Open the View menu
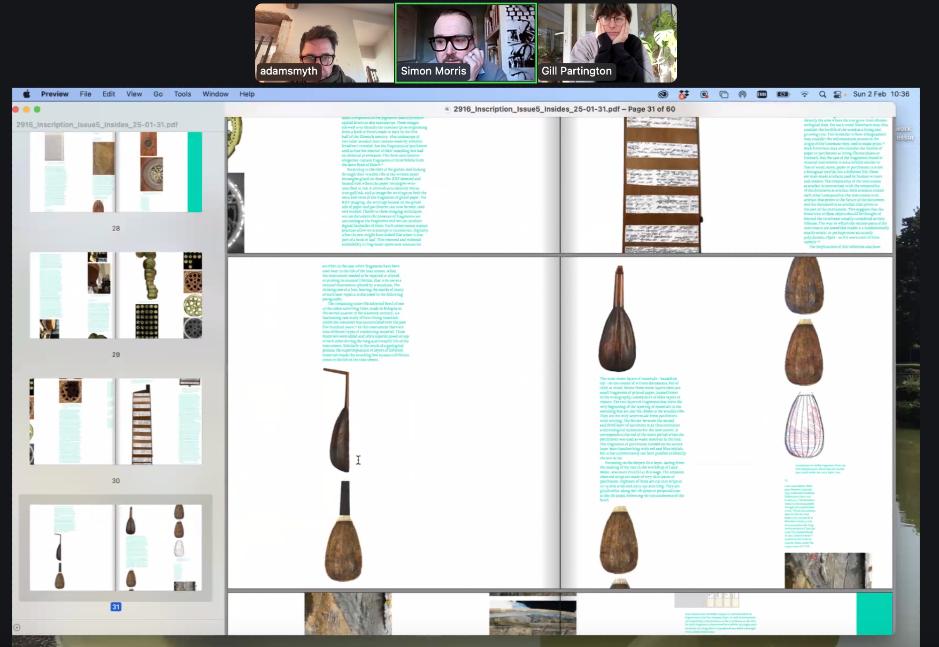Screen dimensions: 939x647 134,94
